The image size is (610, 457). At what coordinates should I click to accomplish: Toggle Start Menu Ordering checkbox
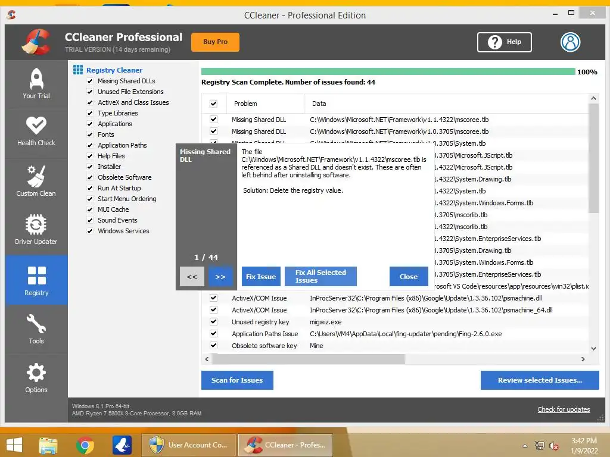[x=90, y=199]
